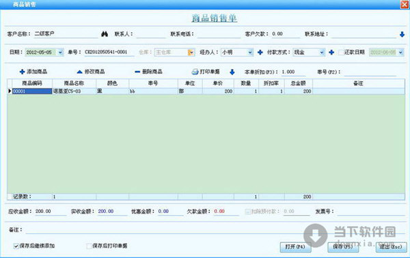
Task: Click the 本单折扣(F3) field showing 1.000
Action: point(293,72)
